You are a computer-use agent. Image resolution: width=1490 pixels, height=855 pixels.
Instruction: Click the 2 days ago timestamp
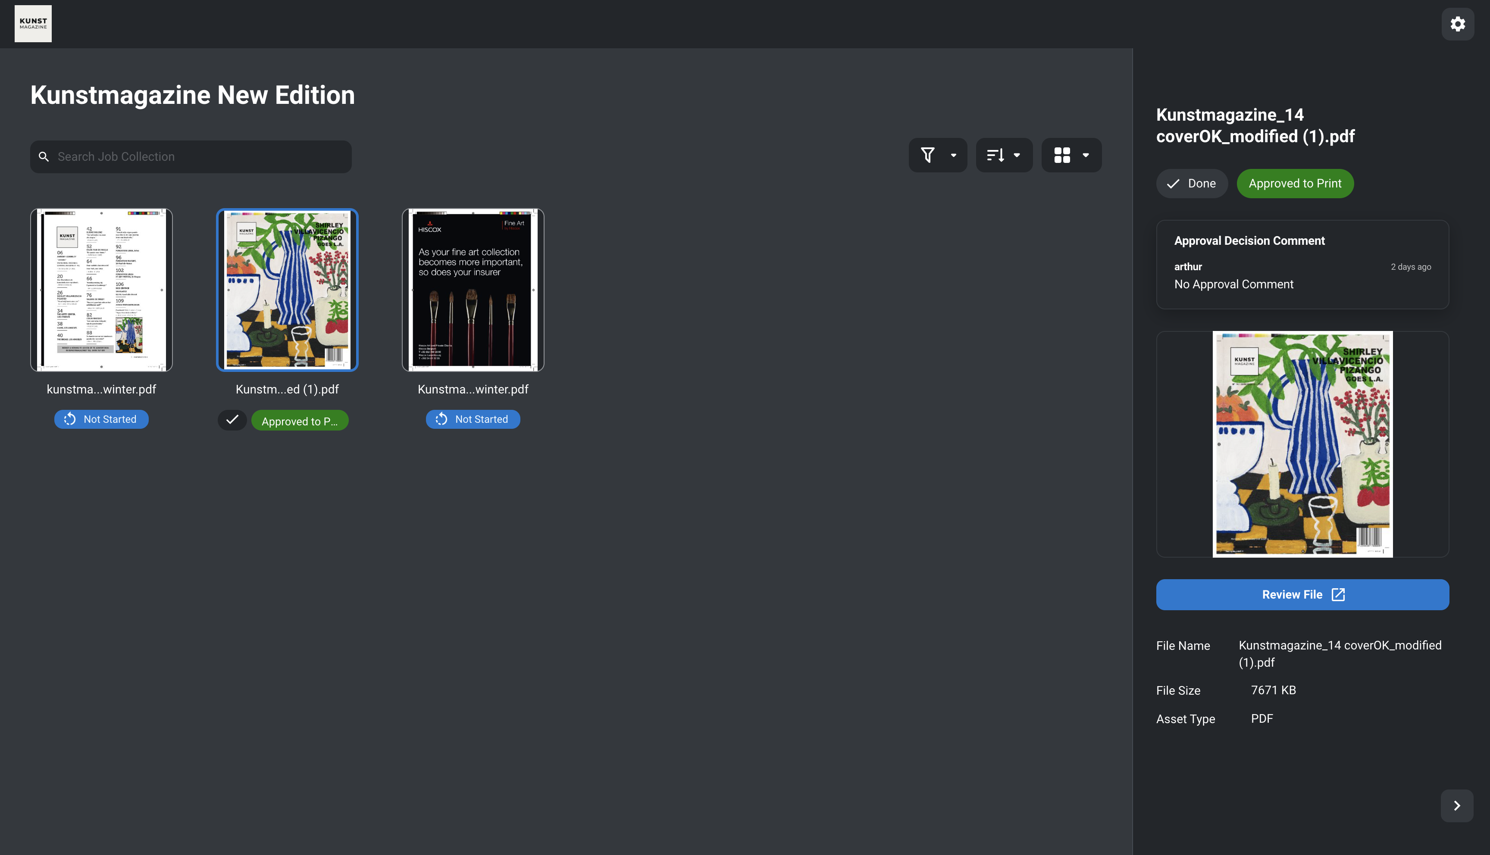[x=1410, y=267]
